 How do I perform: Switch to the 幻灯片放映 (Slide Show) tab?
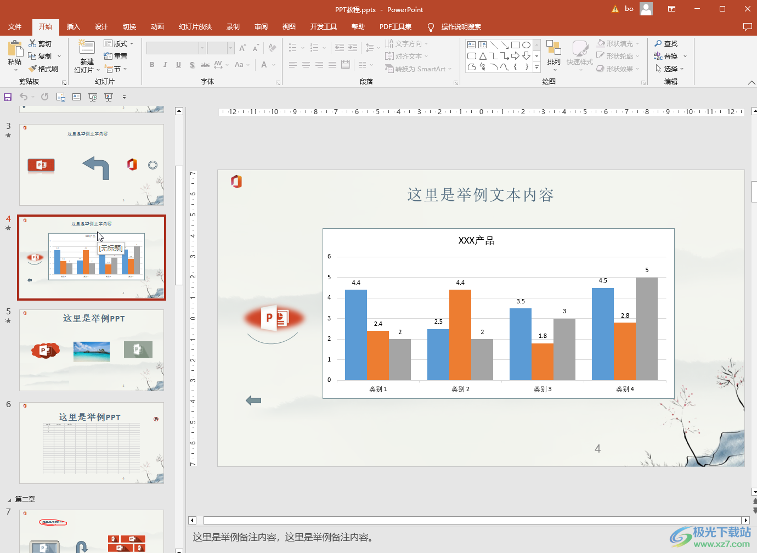point(195,26)
